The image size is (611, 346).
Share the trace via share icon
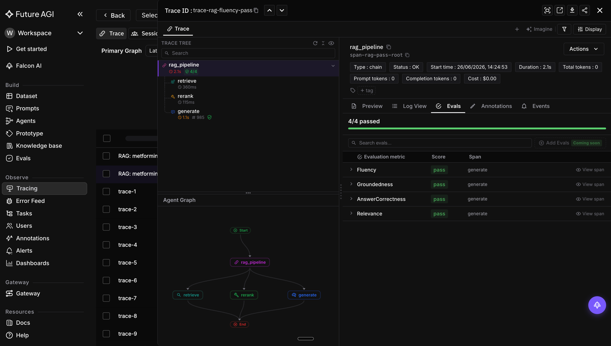584,10
